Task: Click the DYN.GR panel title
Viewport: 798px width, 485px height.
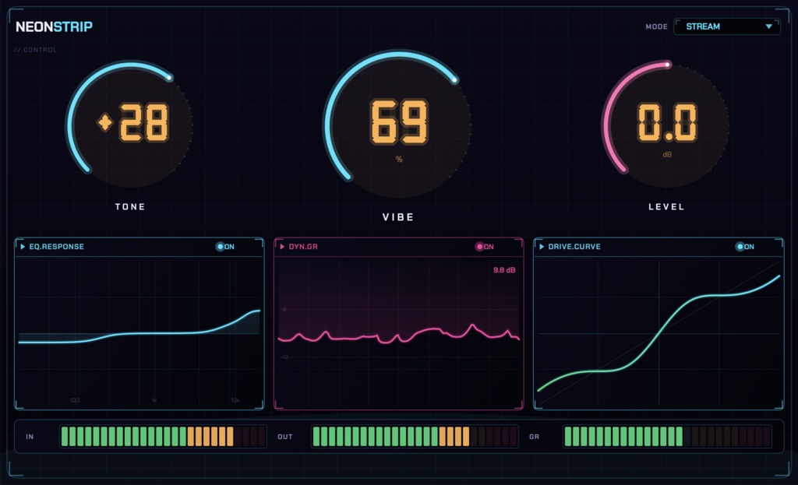Action: click(303, 247)
